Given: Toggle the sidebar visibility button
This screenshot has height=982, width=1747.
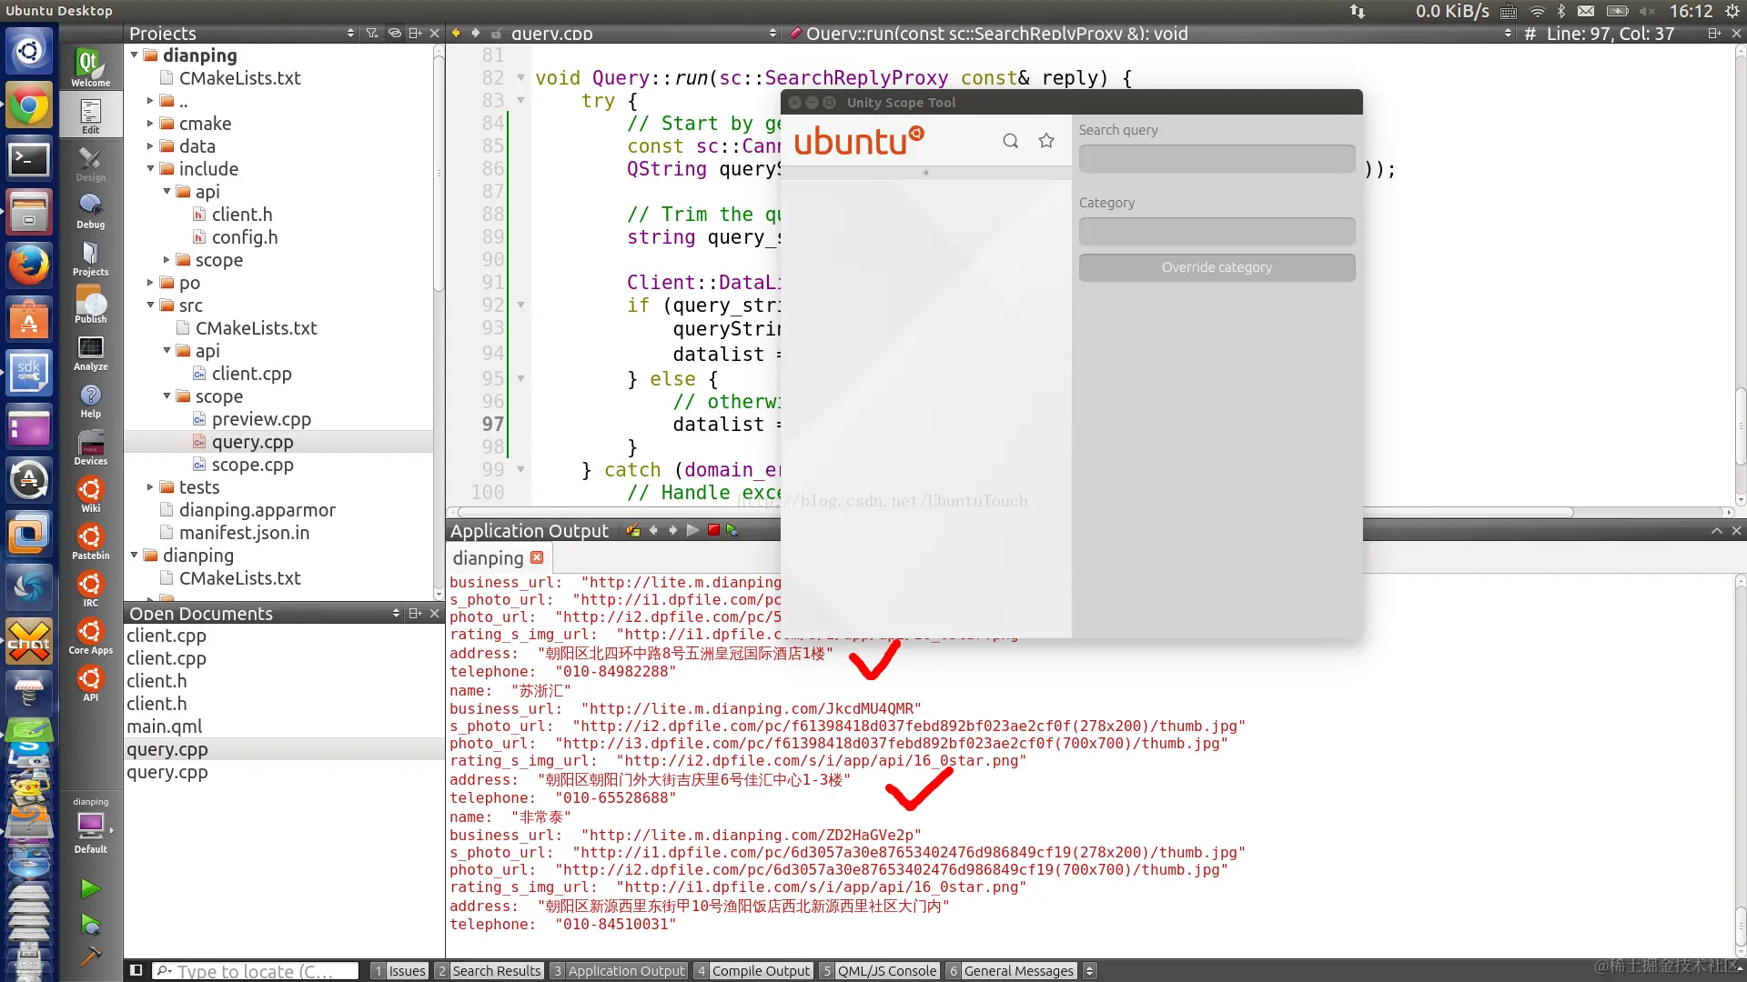Looking at the screenshot, I should click(136, 970).
